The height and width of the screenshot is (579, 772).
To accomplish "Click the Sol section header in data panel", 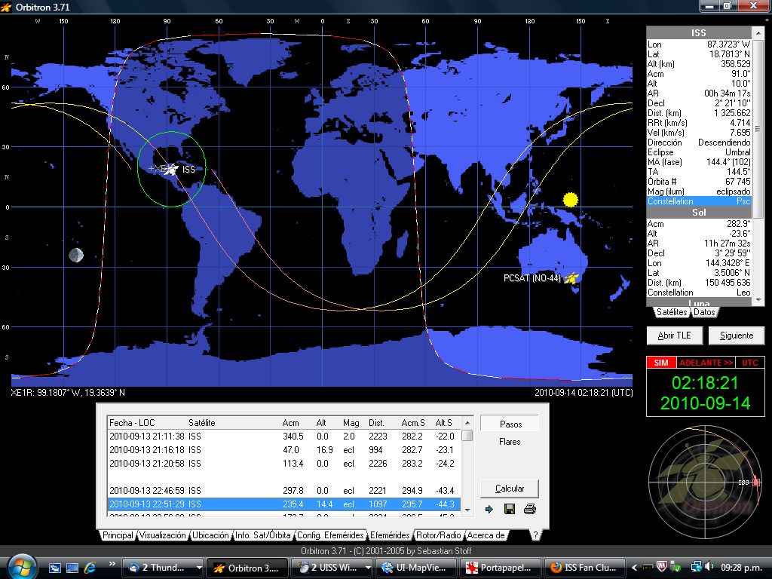I will [x=699, y=213].
